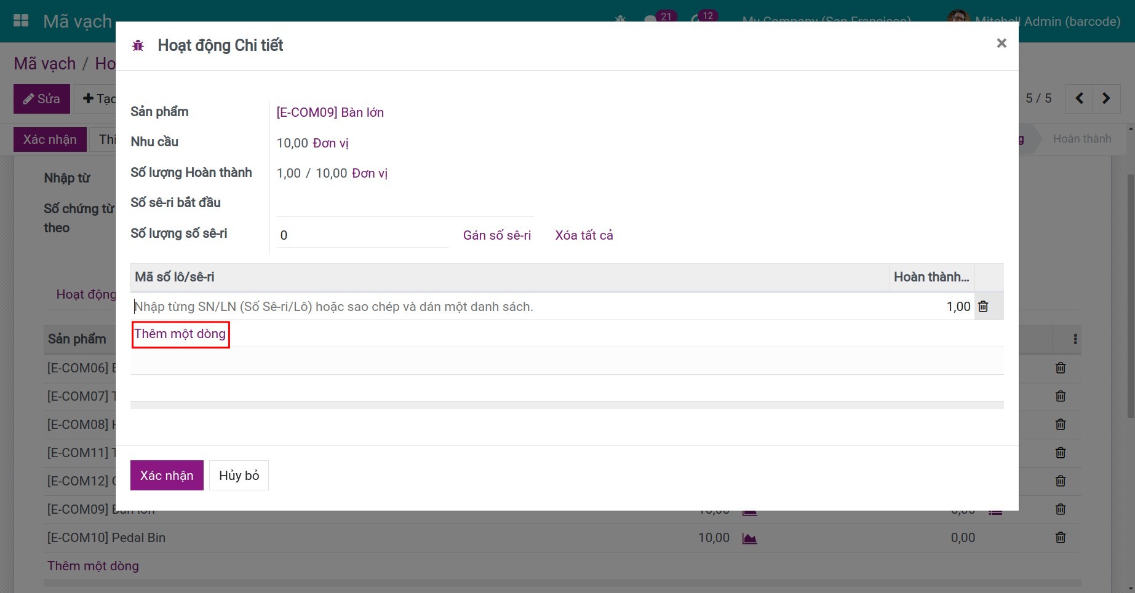The height and width of the screenshot is (593, 1135).
Task: Focus the Số lượng số sê-ri field
Action: (x=363, y=235)
